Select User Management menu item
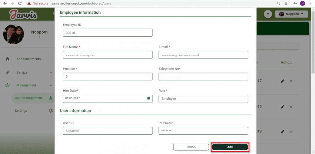Viewport: 315px width, 154px height. tap(28, 98)
